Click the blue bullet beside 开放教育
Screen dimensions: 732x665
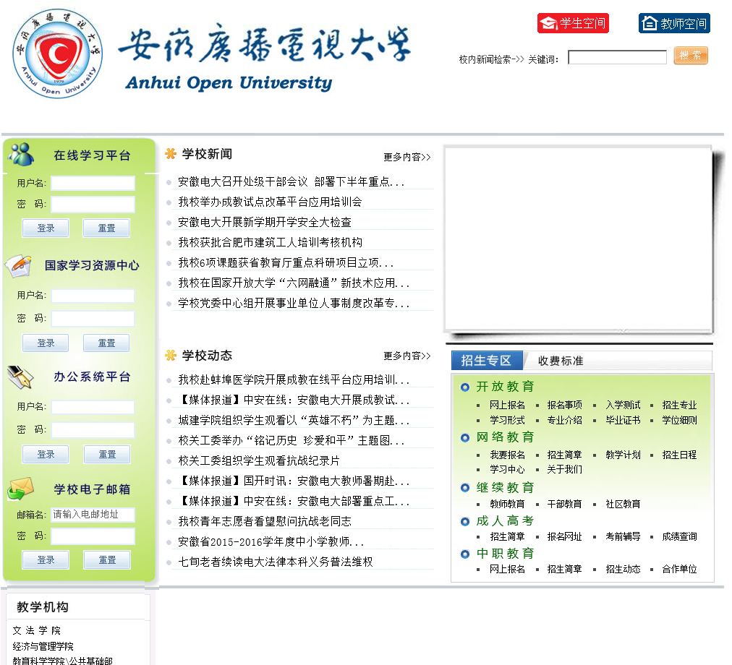(x=465, y=387)
